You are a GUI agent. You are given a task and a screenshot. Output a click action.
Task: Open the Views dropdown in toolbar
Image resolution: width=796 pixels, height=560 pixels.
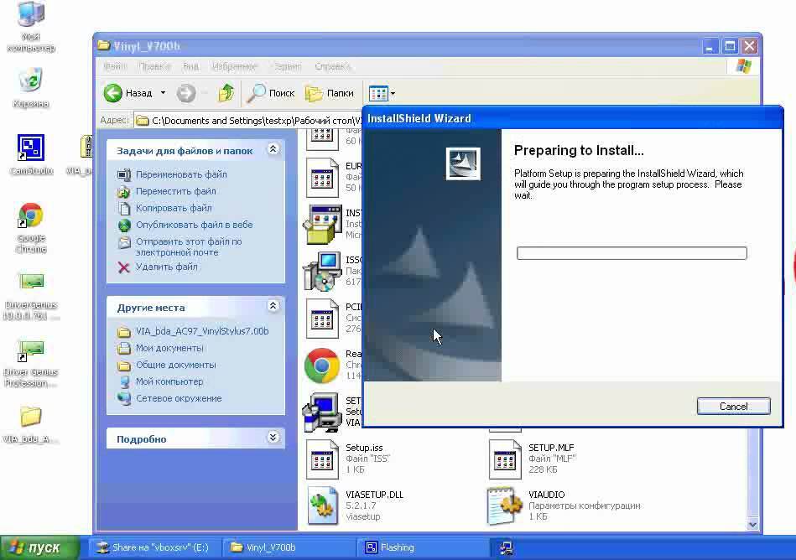tap(382, 93)
